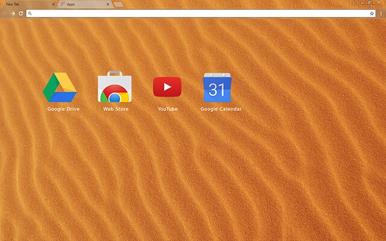Screen dimensions: 386x241
Task: Click the Google Calendar label
Action: [221, 109]
